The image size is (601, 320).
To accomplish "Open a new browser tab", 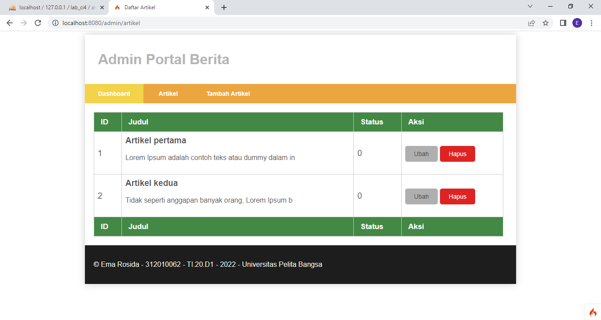I will tap(224, 7).
